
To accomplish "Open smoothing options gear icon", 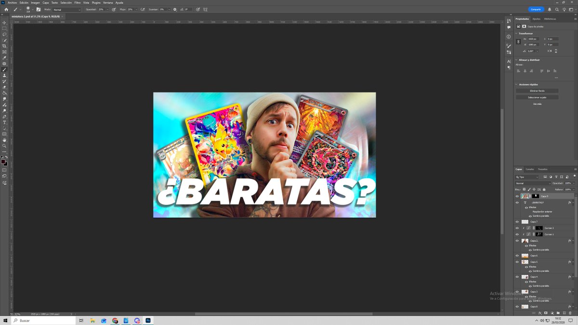I will coord(175,10).
